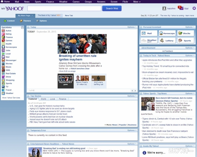
Task: Open Weather in Personal Assistant
Action: pyautogui.click(x=149, y=41)
